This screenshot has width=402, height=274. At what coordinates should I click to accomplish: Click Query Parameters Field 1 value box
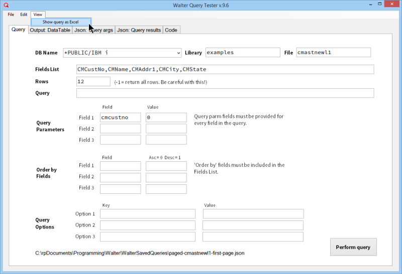(166, 117)
